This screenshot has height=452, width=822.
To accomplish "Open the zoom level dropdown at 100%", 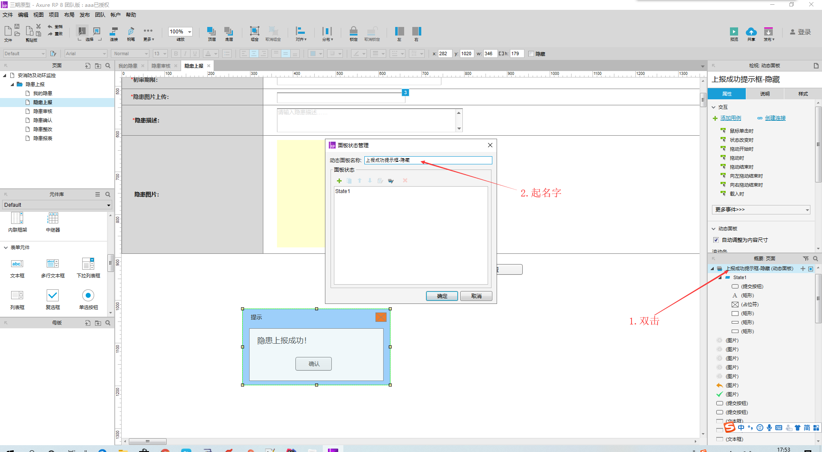I will [190, 31].
